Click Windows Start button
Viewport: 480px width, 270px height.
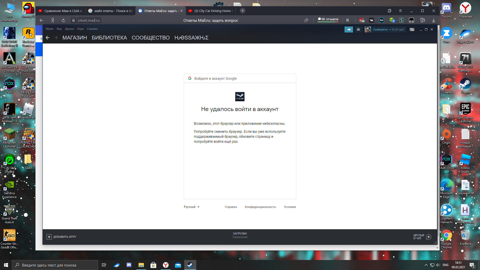(x=6, y=265)
